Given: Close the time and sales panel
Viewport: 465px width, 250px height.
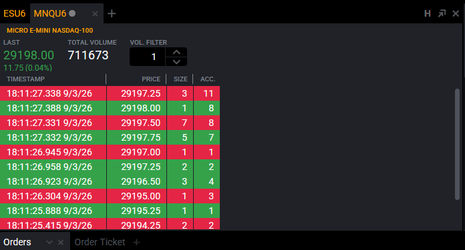Looking at the screenshot, I should click(x=456, y=13).
